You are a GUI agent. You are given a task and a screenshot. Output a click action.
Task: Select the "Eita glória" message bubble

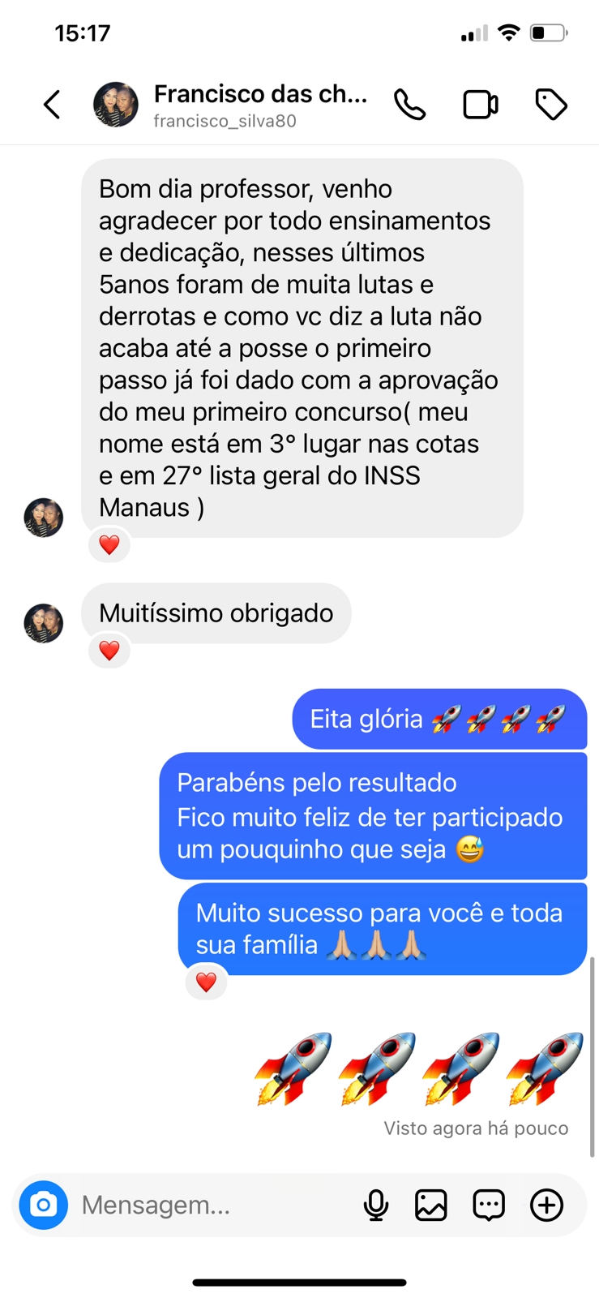pos(439,719)
